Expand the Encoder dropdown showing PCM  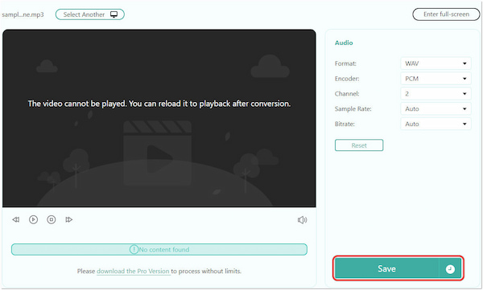[x=436, y=79]
